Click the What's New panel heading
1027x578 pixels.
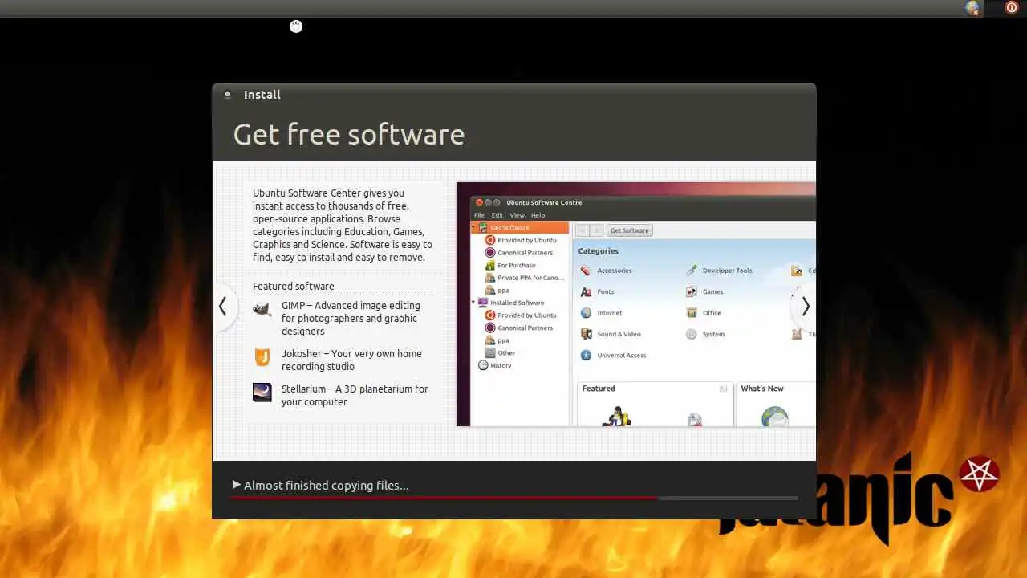pos(762,389)
